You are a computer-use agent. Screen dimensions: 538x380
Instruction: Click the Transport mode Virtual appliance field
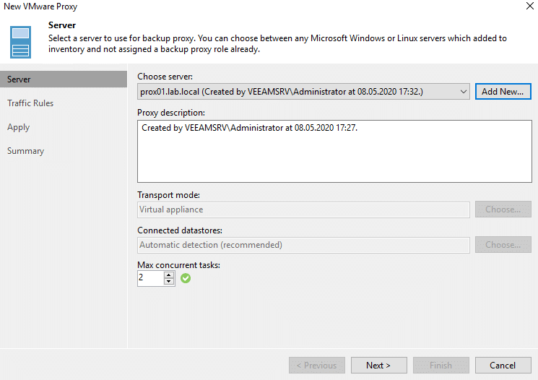pos(303,210)
